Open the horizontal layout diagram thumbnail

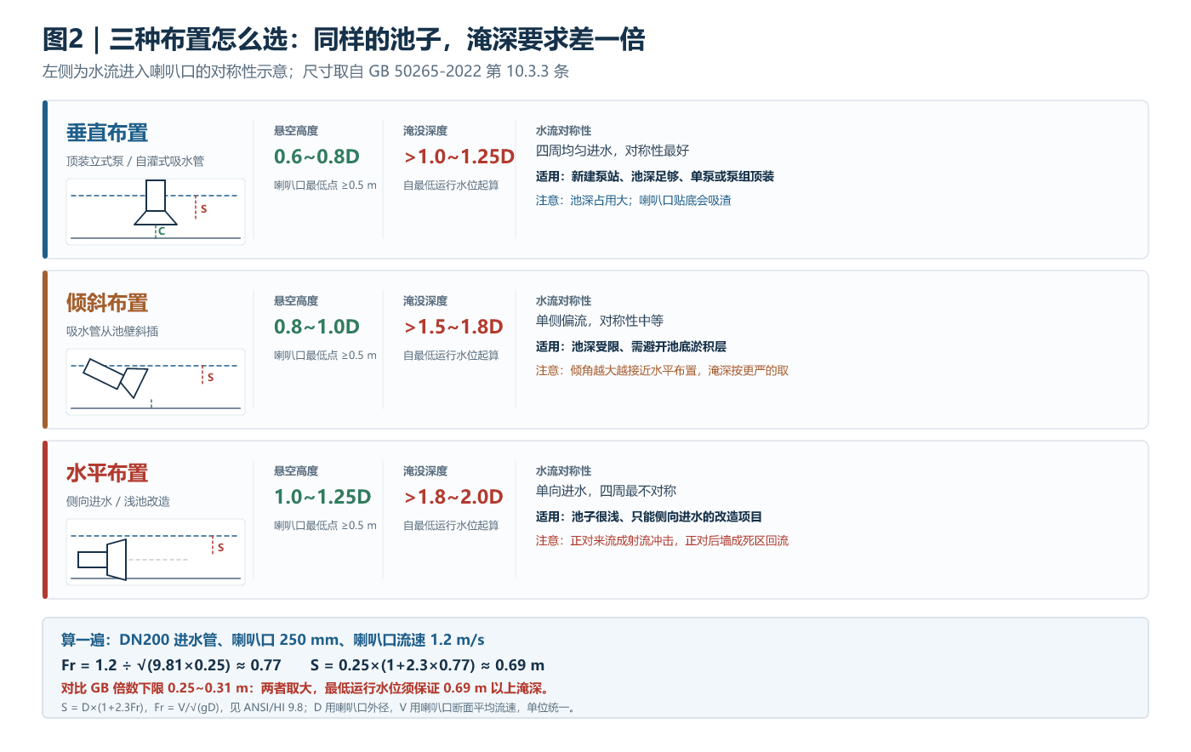[x=156, y=552]
